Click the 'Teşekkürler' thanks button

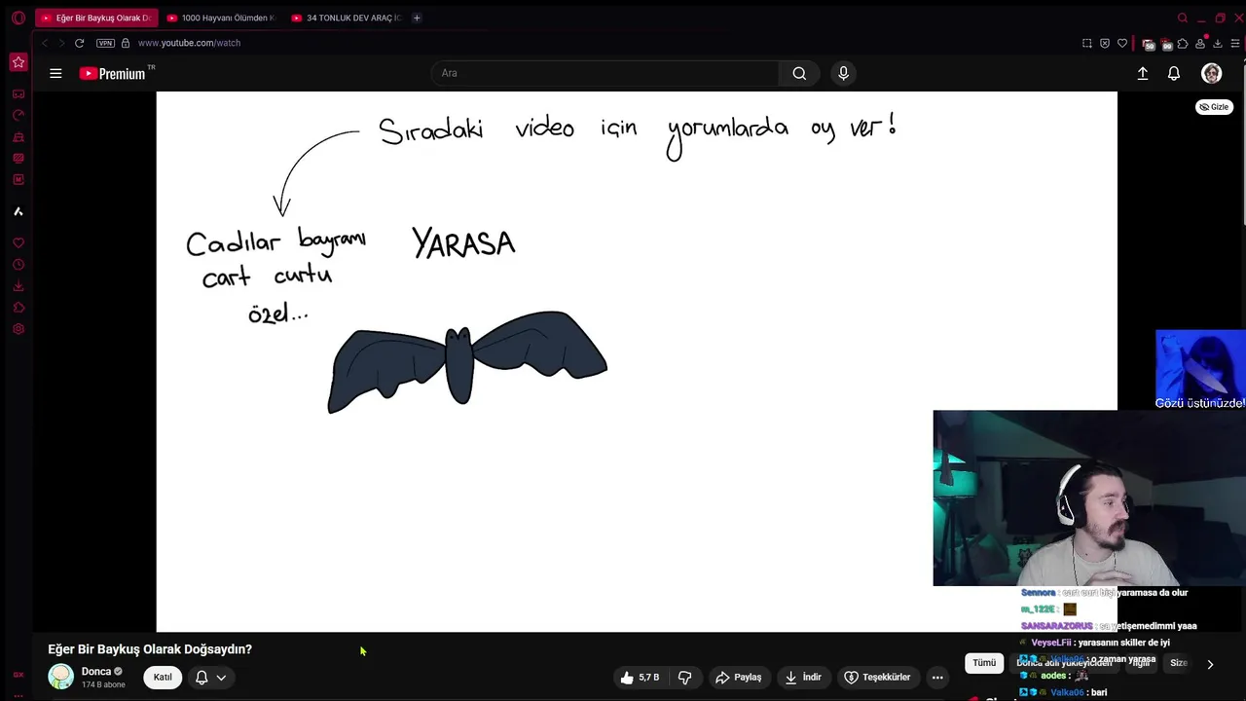(x=877, y=677)
